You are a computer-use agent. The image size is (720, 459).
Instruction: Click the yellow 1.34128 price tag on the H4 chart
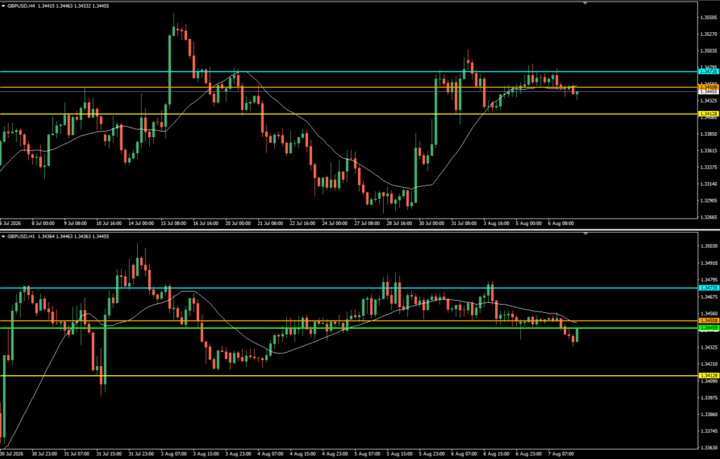pyautogui.click(x=708, y=114)
